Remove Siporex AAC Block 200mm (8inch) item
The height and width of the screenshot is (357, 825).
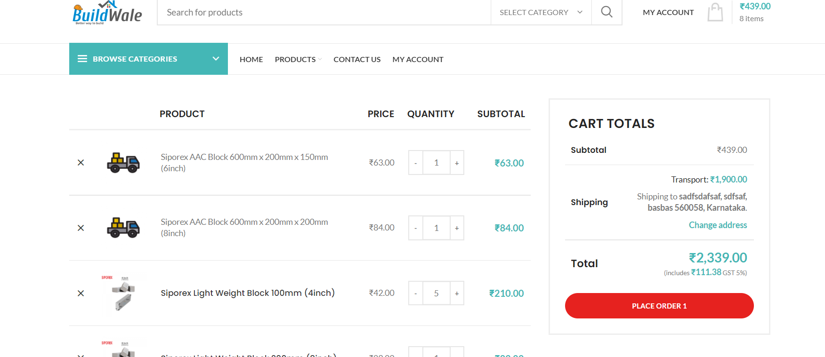(x=81, y=228)
